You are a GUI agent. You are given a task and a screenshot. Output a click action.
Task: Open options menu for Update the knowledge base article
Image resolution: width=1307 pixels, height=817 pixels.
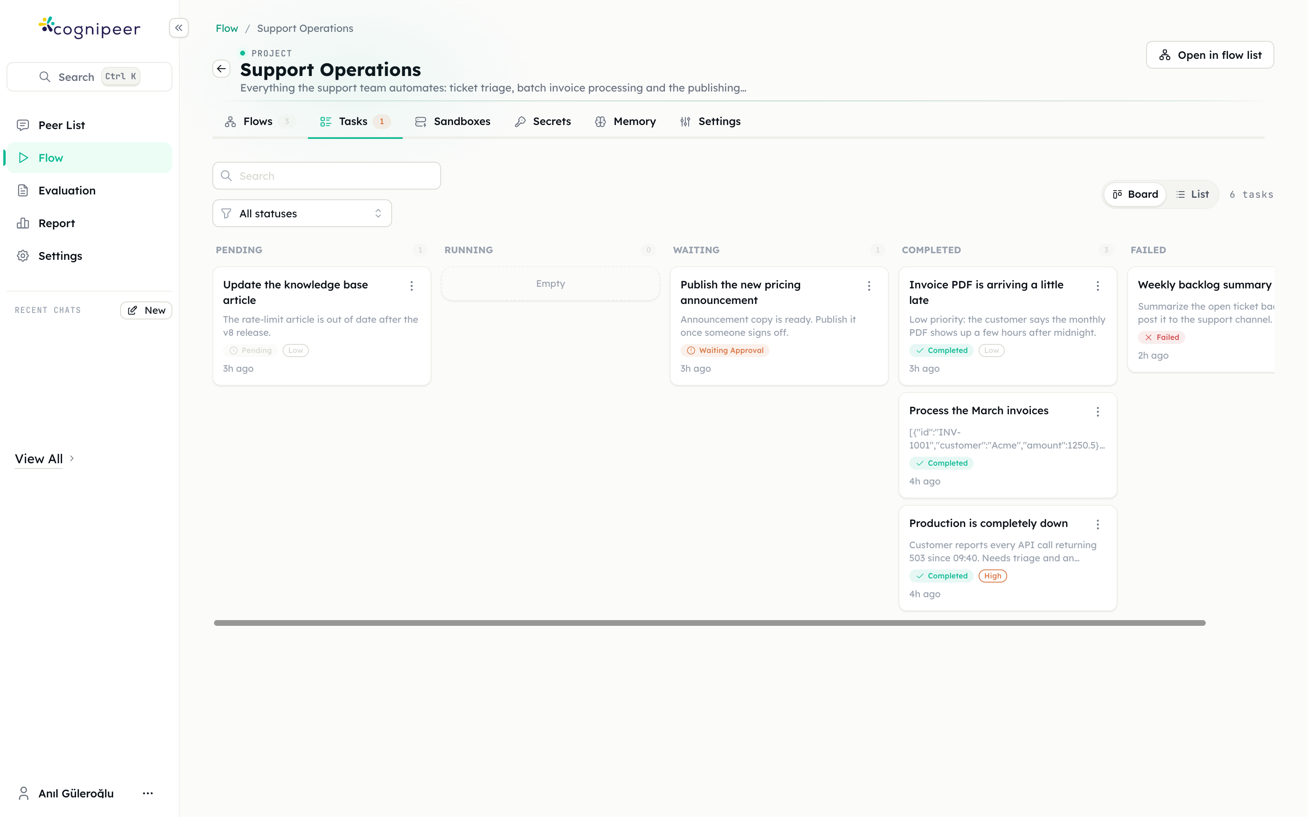[412, 286]
